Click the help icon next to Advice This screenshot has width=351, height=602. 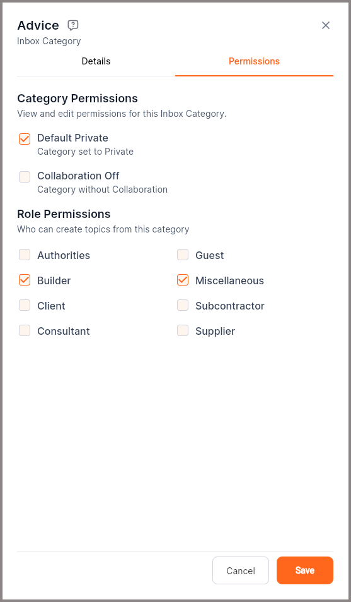click(x=73, y=25)
